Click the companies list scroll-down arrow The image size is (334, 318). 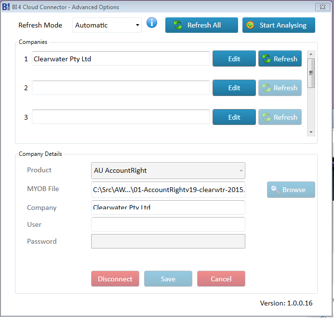pyautogui.click(x=311, y=132)
